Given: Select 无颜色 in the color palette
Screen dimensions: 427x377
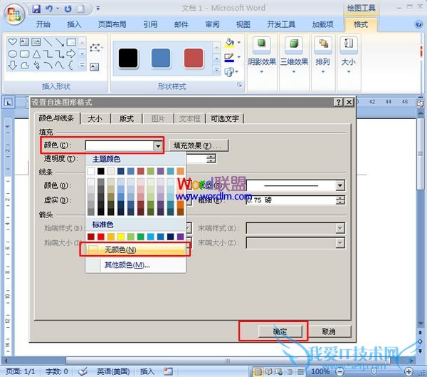Looking at the screenshot, I should (x=120, y=250).
